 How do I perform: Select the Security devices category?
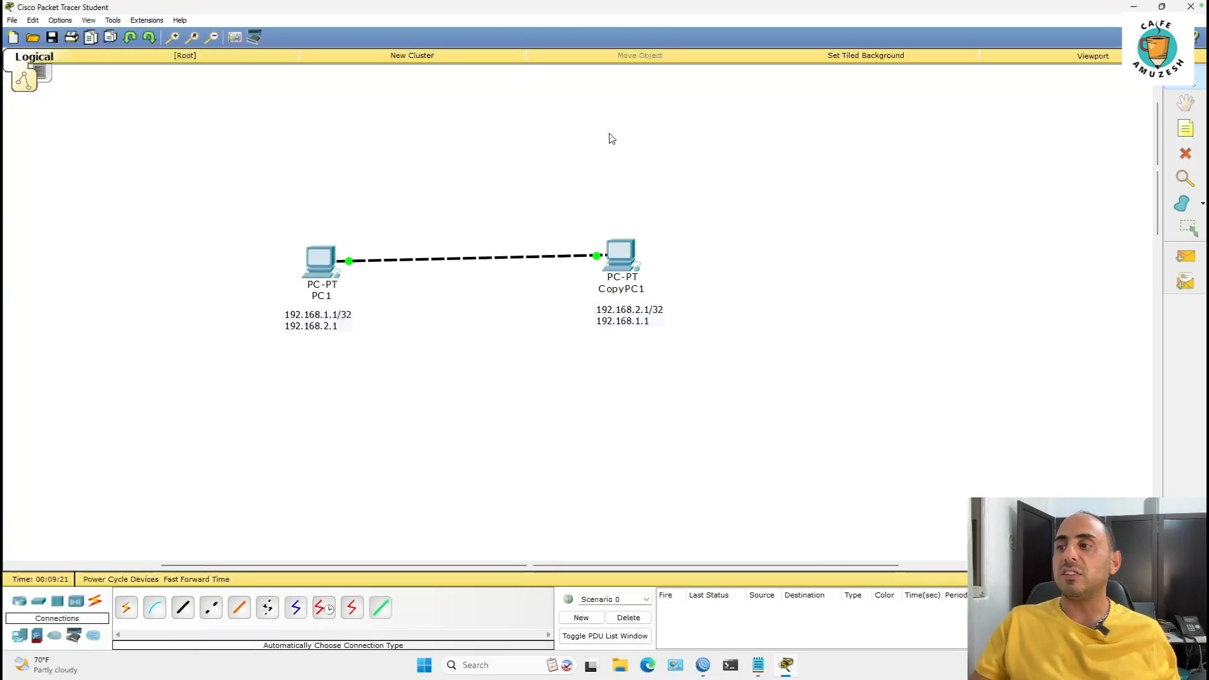pos(37,636)
